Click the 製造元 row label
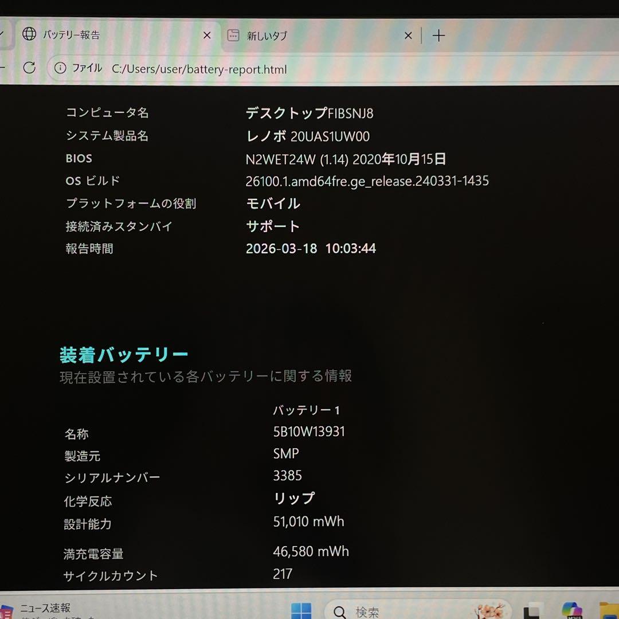This screenshot has height=619, width=619. (x=82, y=456)
